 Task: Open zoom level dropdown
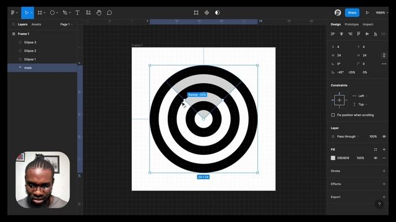click(x=382, y=12)
